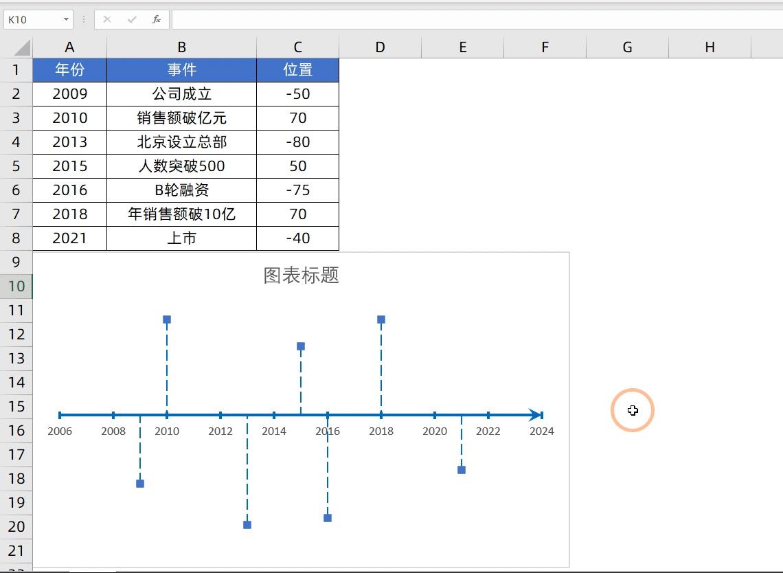The height and width of the screenshot is (573, 783).
Task: Select the cell containing 上市
Action: (x=181, y=238)
